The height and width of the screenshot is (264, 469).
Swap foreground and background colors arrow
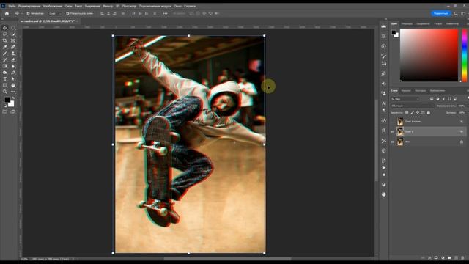point(13,98)
